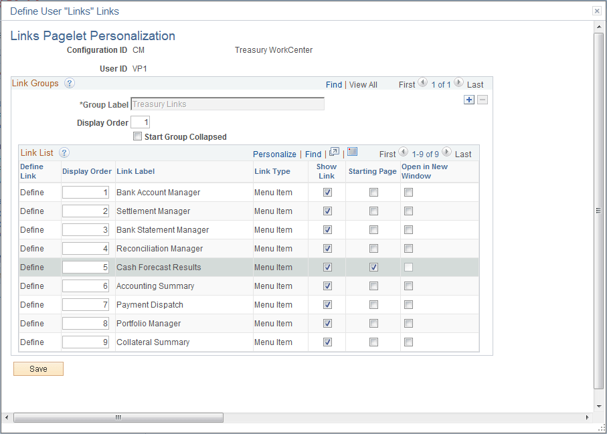Set Bank Account Manager as Starting Page
Screen dimensions: 607x434
tap(372, 192)
